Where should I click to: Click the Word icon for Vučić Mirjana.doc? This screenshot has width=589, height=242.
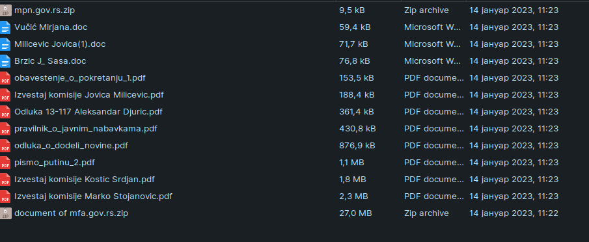tap(5, 27)
